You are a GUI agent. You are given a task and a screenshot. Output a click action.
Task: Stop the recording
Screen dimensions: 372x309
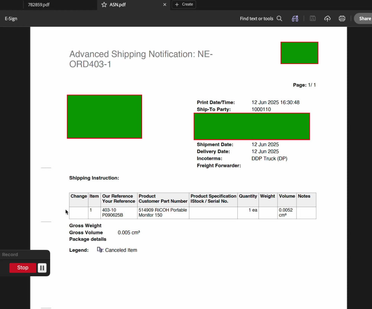click(x=23, y=268)
